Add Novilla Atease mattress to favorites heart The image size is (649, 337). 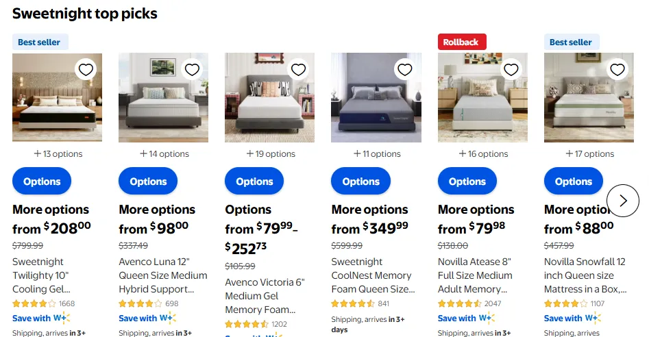pos(511,70)
